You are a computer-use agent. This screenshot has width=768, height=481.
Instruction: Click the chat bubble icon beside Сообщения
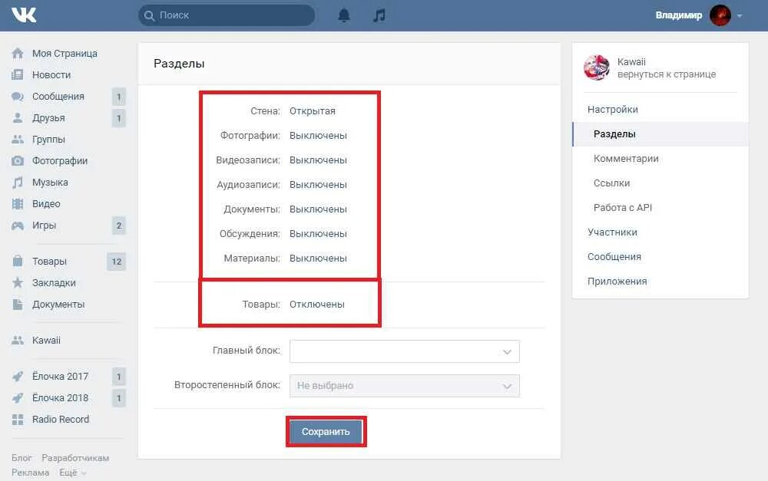[18, 97]
